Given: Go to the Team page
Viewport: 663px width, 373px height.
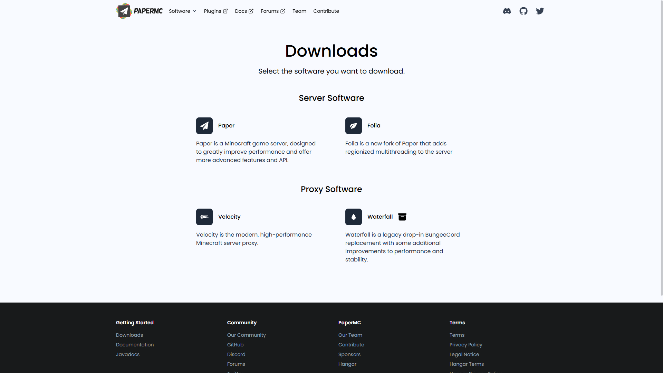Looking at the screenshot, I should tap(299, 11).
